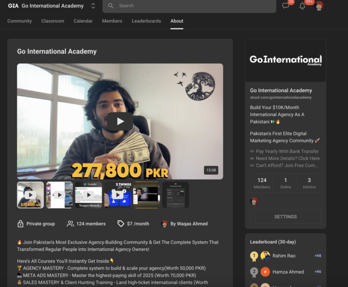Click the +96 points value
Image resolution: width=348 pixels, height=287 pixels.
tap(318, 272)
